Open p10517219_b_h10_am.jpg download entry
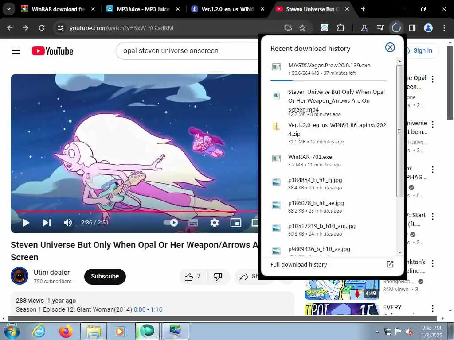Image resolution: width=454 pixels, height=340 pixels. click(x=329, y=230)
